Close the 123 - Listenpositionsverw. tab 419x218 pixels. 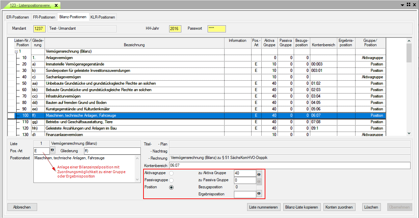[56, 5]
